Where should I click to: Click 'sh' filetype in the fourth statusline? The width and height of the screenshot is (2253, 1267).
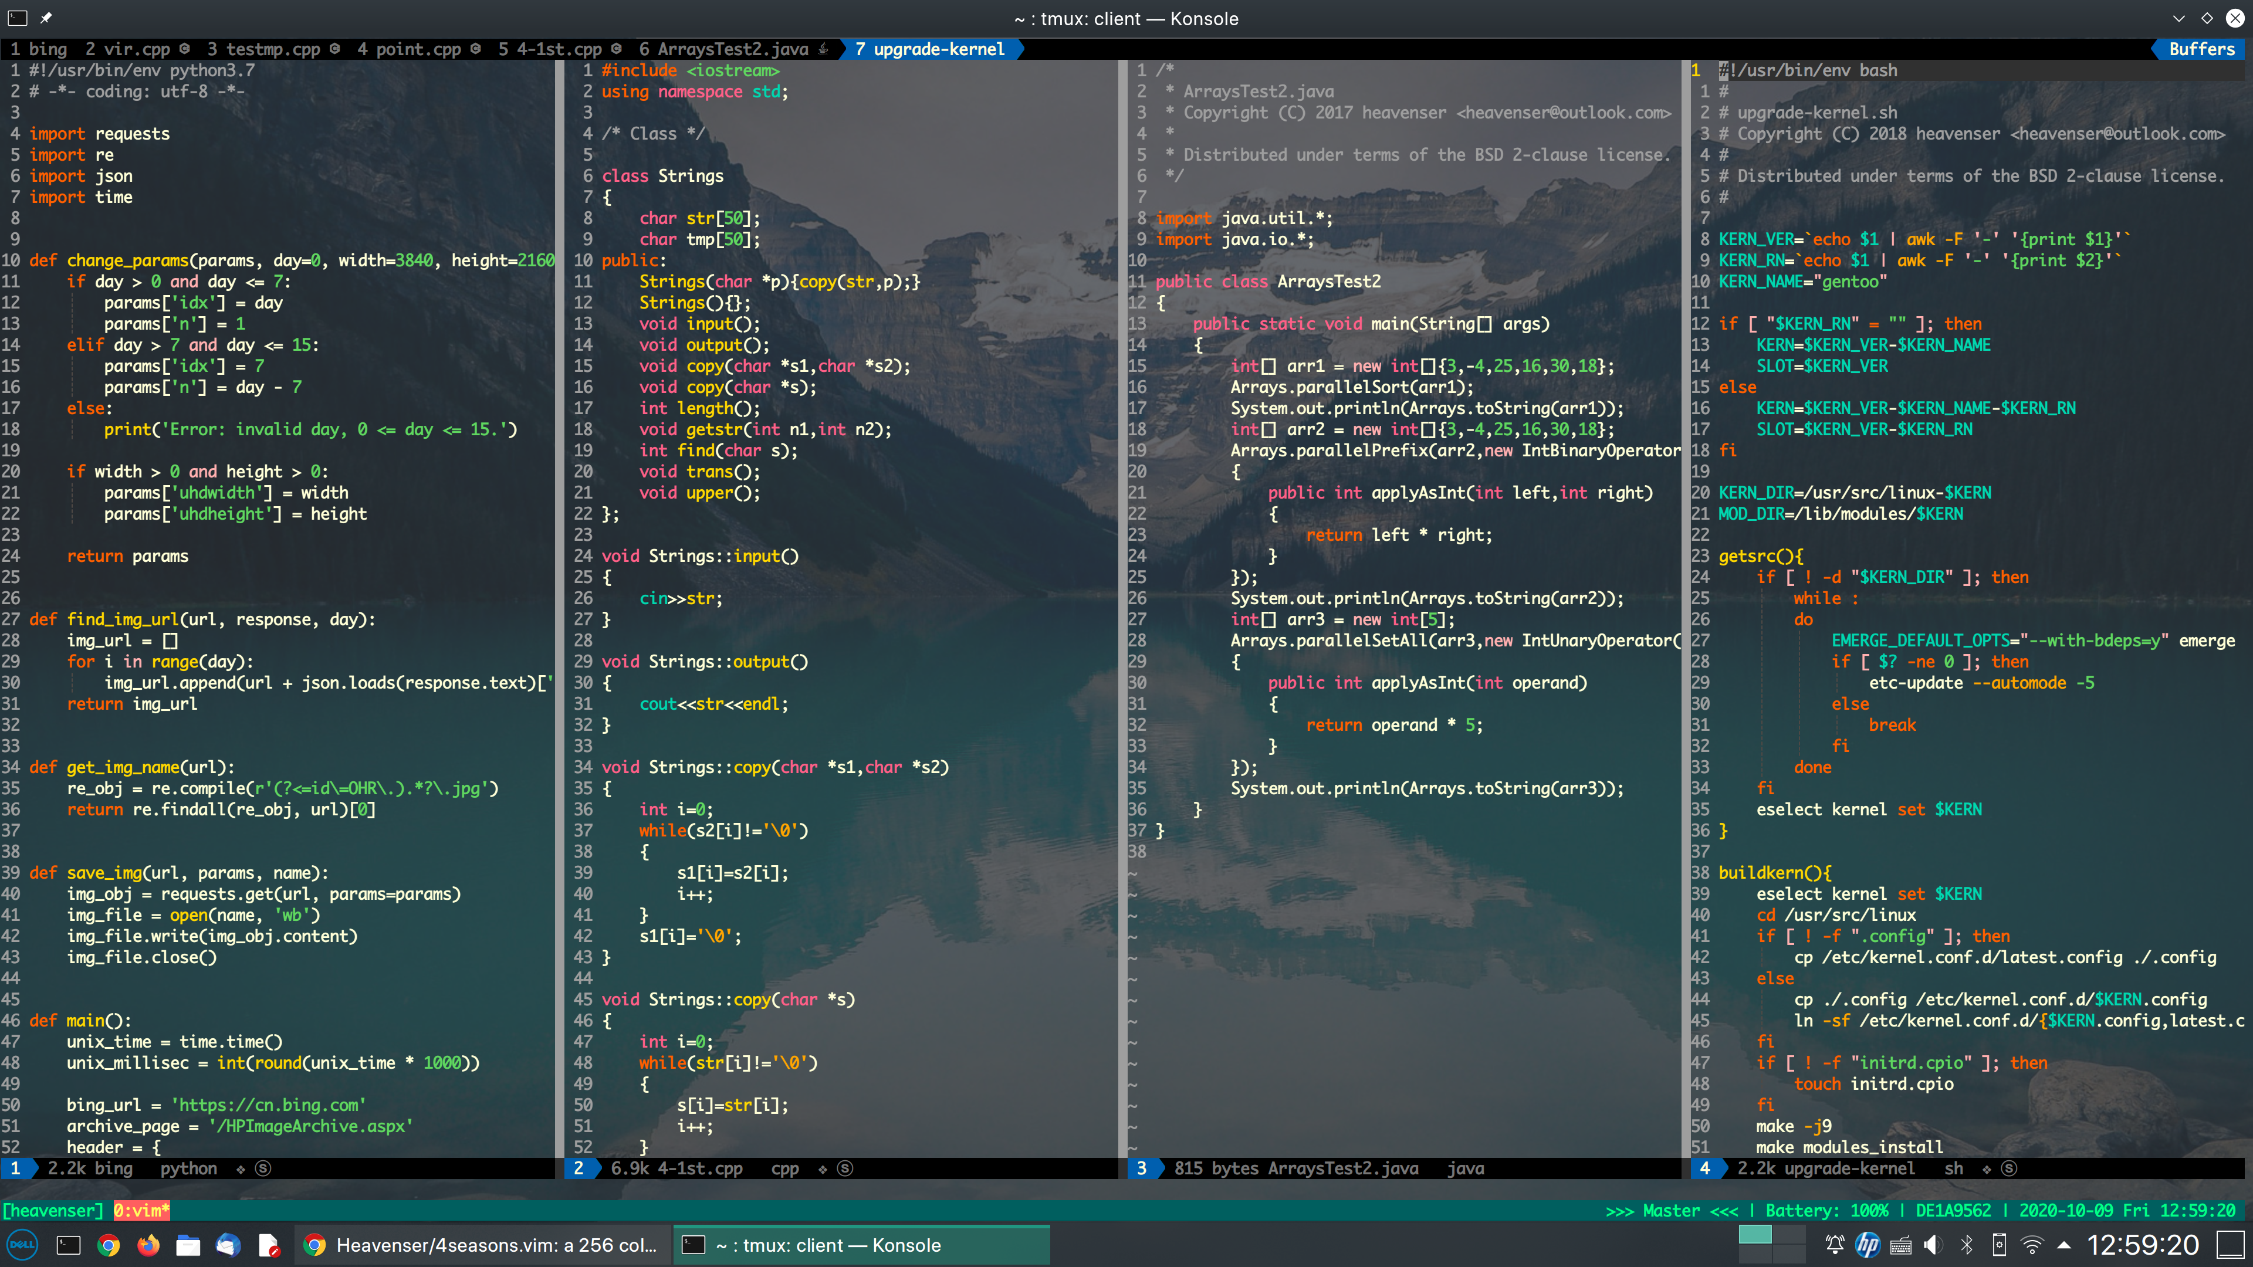[1953, 1168]
